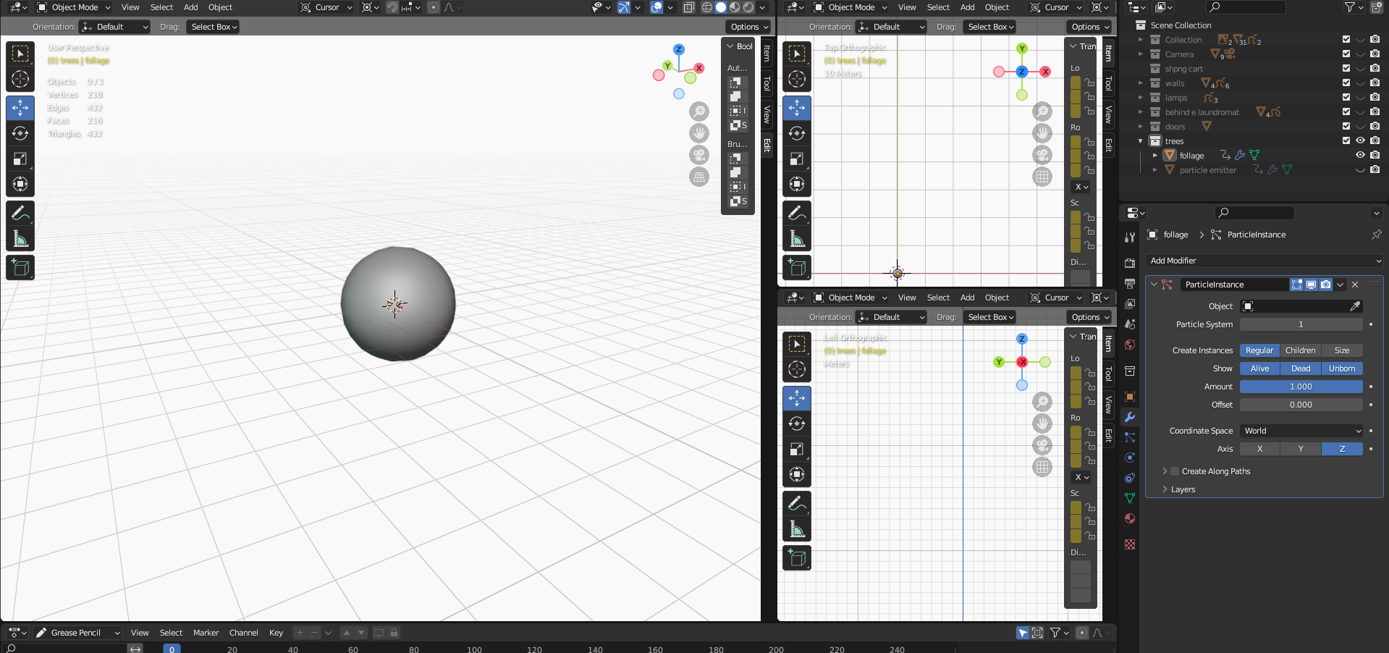
Task: Hide the foliage object in outliner
Action: 1360,155
